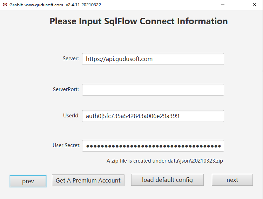
Task: Minimize the Grabit window
Action: pyautogui.click(x=222, y=5)
